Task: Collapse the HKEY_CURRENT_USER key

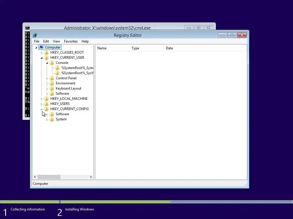Action: 42,58
